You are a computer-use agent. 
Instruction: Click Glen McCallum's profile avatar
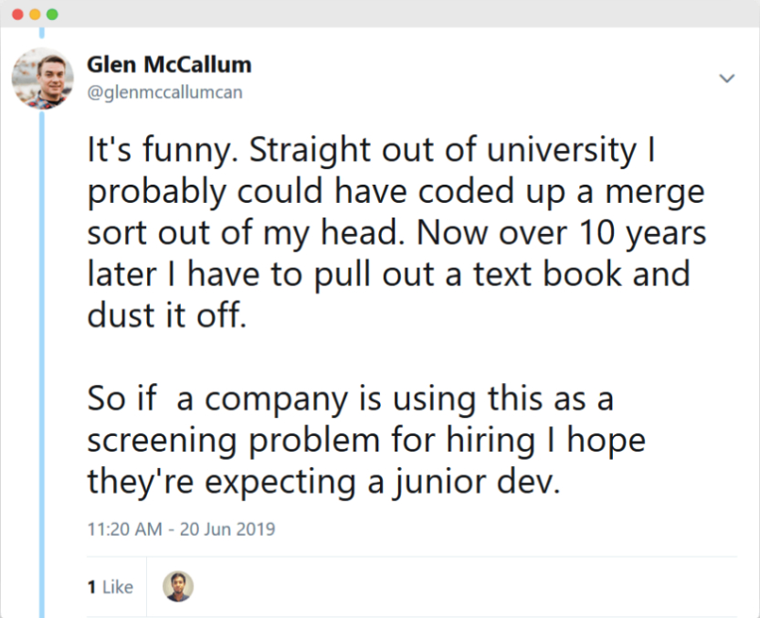(42, 79)
